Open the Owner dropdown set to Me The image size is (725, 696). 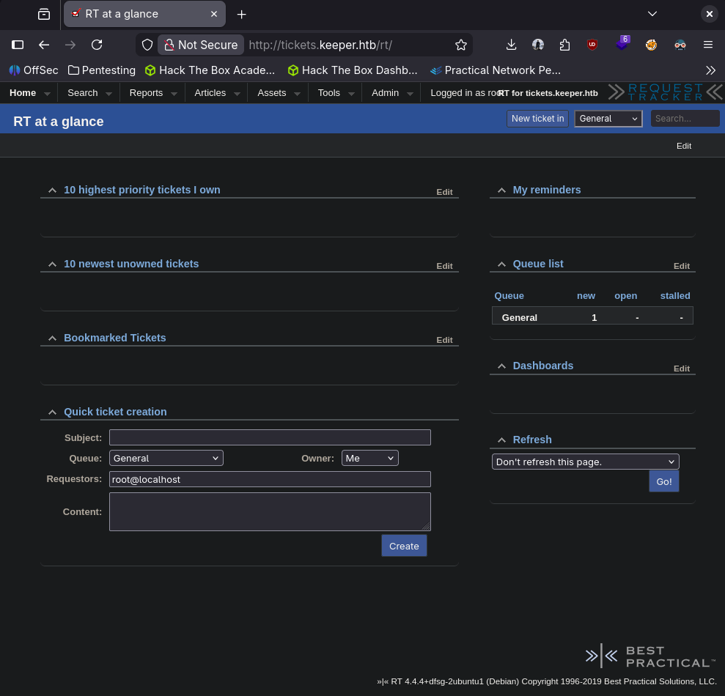pyautogui.click(x=369, y=458)
